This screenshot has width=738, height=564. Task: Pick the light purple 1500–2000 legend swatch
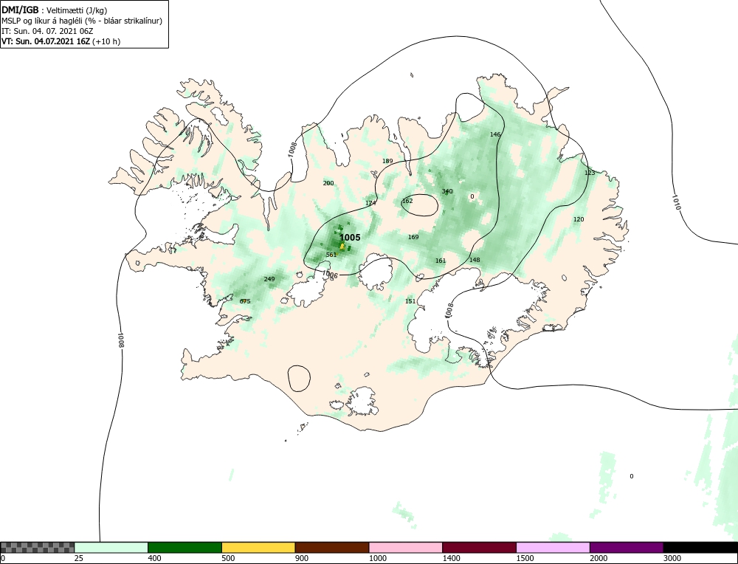pos(553,548)
